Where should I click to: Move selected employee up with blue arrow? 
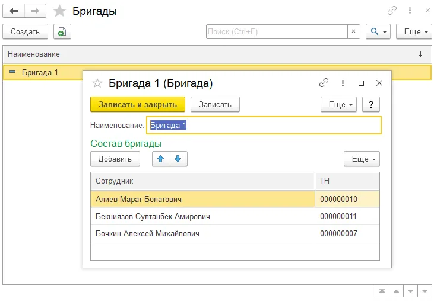point(161,159)
